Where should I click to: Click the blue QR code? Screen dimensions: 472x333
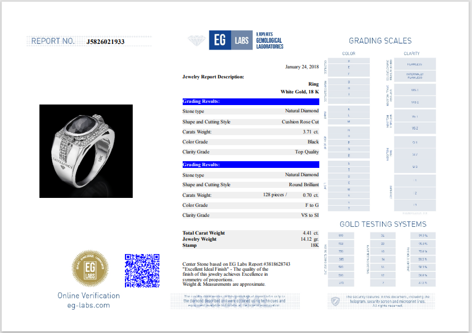[142, 270]
